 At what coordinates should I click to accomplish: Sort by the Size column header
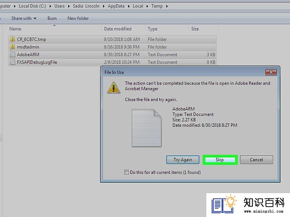click(195, 29)
